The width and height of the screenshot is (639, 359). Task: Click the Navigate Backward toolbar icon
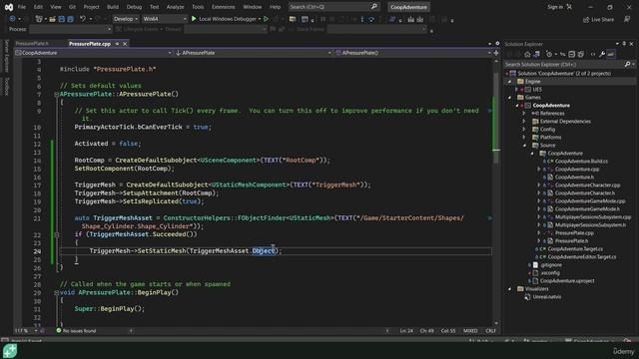[x=12, y=19]
